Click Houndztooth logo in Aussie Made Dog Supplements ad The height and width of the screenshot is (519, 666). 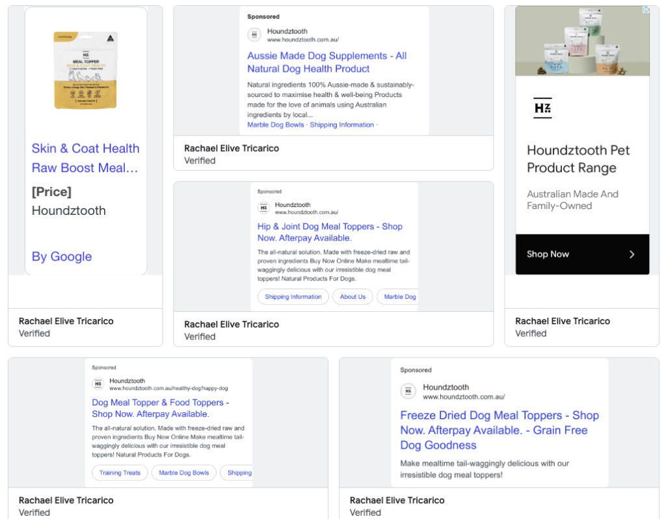tap(254, 35)
